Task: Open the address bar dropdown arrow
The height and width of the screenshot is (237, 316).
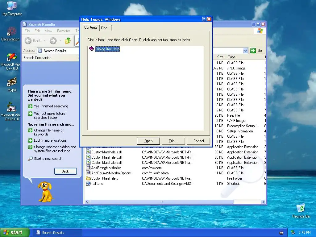Action: 245,51
